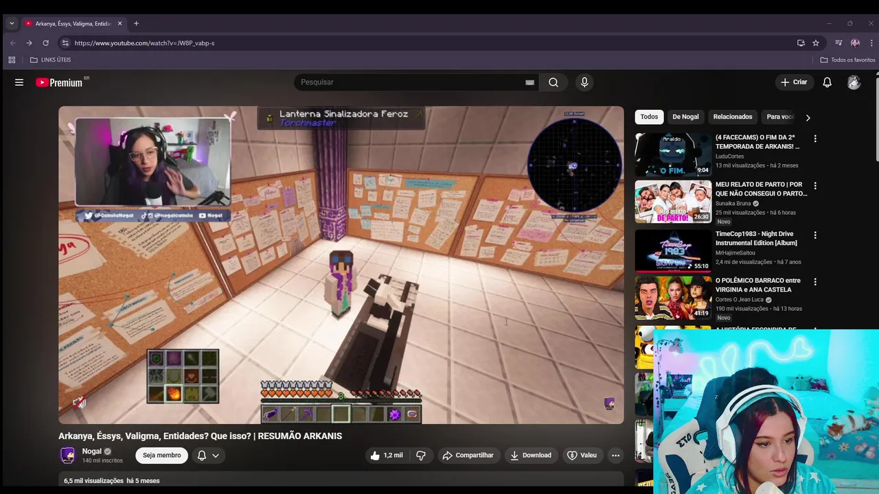Open the O FIM Arkanis video thumbnail
This screenshot has width=879, height=494.
pyautogui.click(x=673, y=154)
